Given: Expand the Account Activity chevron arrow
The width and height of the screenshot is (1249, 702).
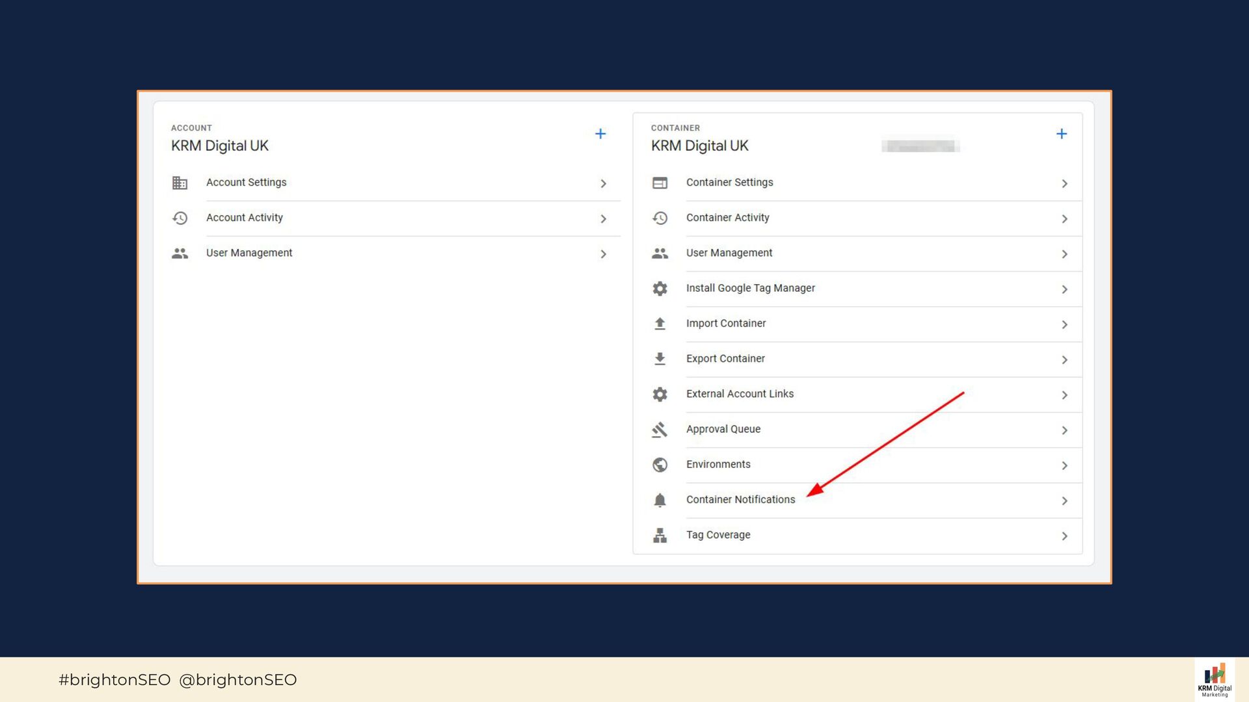Looking at the screenshot, I should [603, 219].
